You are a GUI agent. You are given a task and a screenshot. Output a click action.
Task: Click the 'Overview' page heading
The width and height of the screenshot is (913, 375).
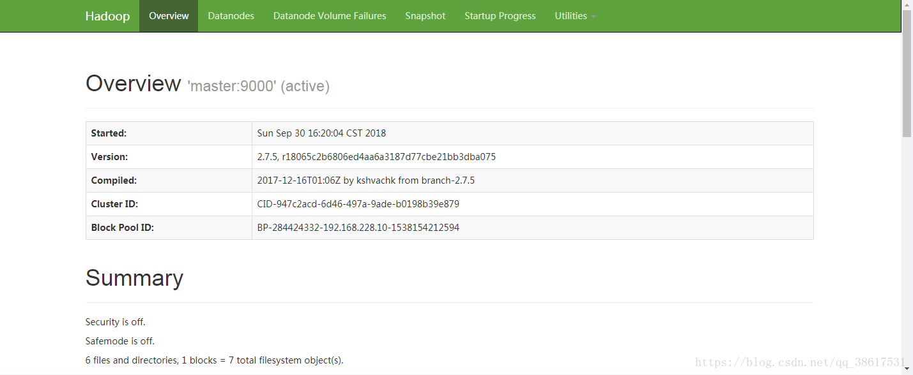point(134,84)
